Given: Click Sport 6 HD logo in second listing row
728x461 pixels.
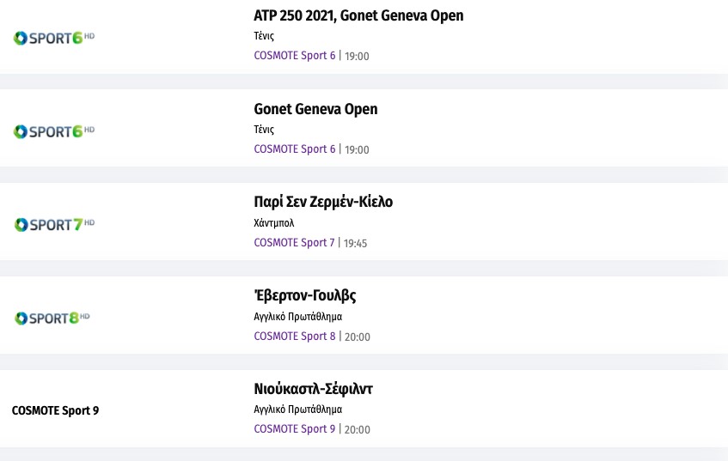Looking at the screenshot, I should tap(54, 131).
